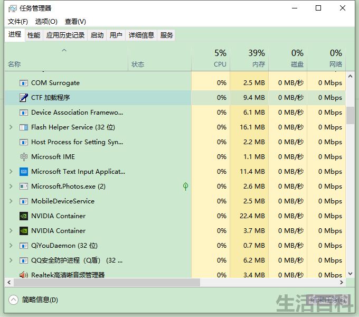Click the 0.7 MB memory cell
359x317 pixels.
tap(249, 246)
